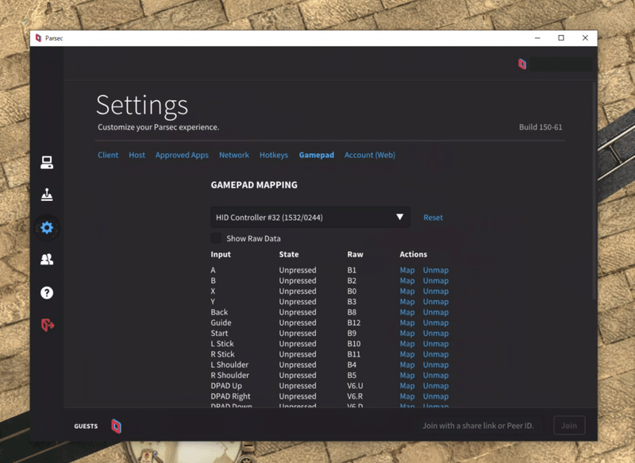Screen dimensions: 635x463
Task: Click Map for input X
Action: coord(407,291)
